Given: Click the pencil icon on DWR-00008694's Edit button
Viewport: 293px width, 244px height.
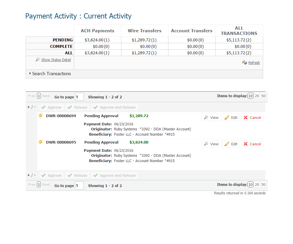Looking at the screenshot, I should (227, 118).
